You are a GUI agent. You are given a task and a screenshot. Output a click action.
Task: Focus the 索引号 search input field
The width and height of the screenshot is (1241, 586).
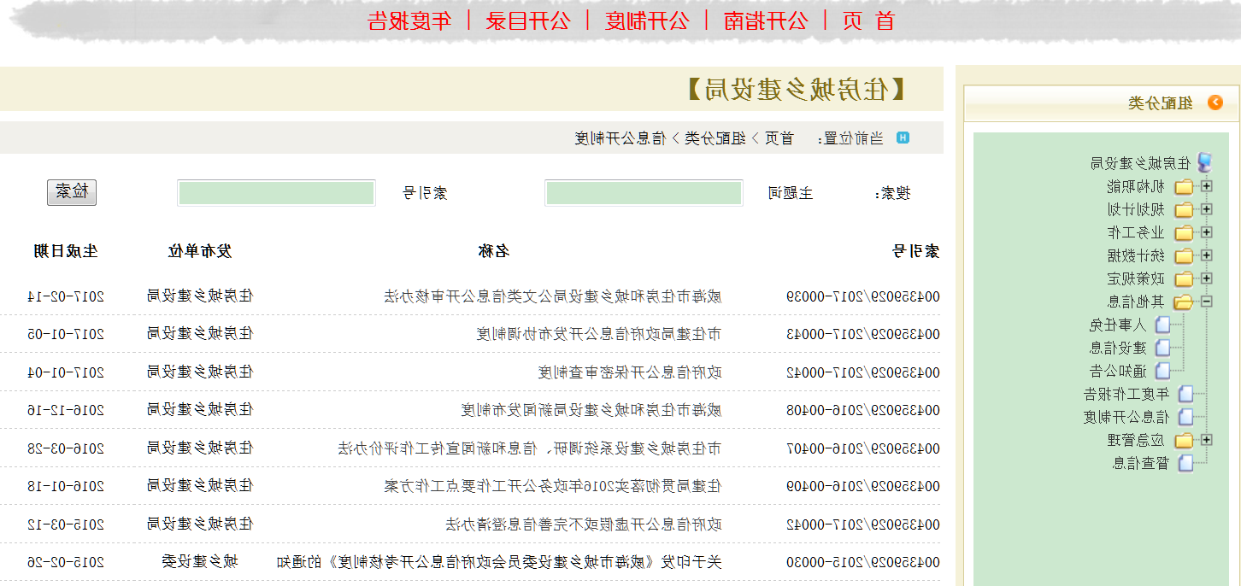tap(276, 193)
